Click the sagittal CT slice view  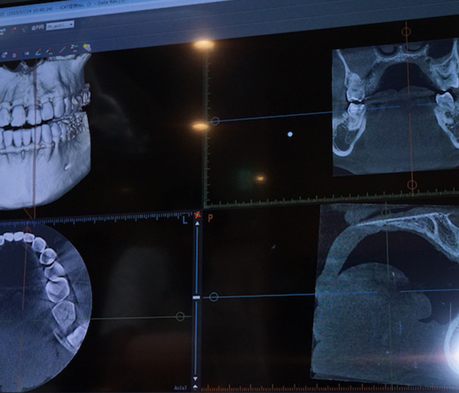pos(386,294)
